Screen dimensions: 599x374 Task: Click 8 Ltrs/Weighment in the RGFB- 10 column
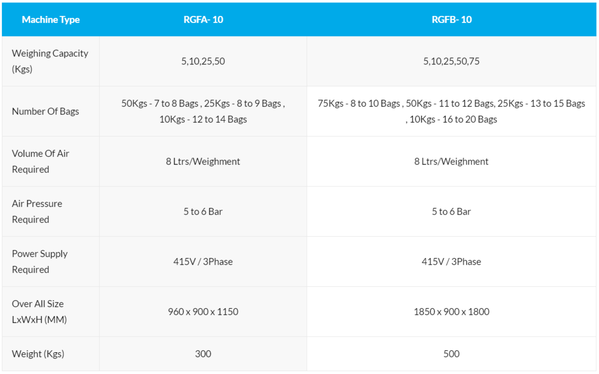click(452, 162)
